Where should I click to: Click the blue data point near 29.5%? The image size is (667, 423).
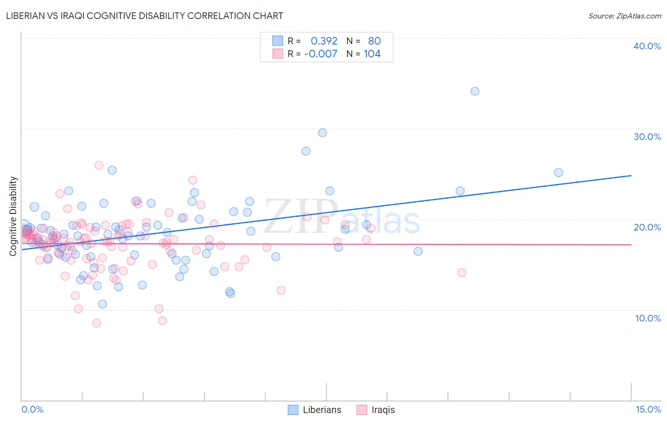[323, 133]
